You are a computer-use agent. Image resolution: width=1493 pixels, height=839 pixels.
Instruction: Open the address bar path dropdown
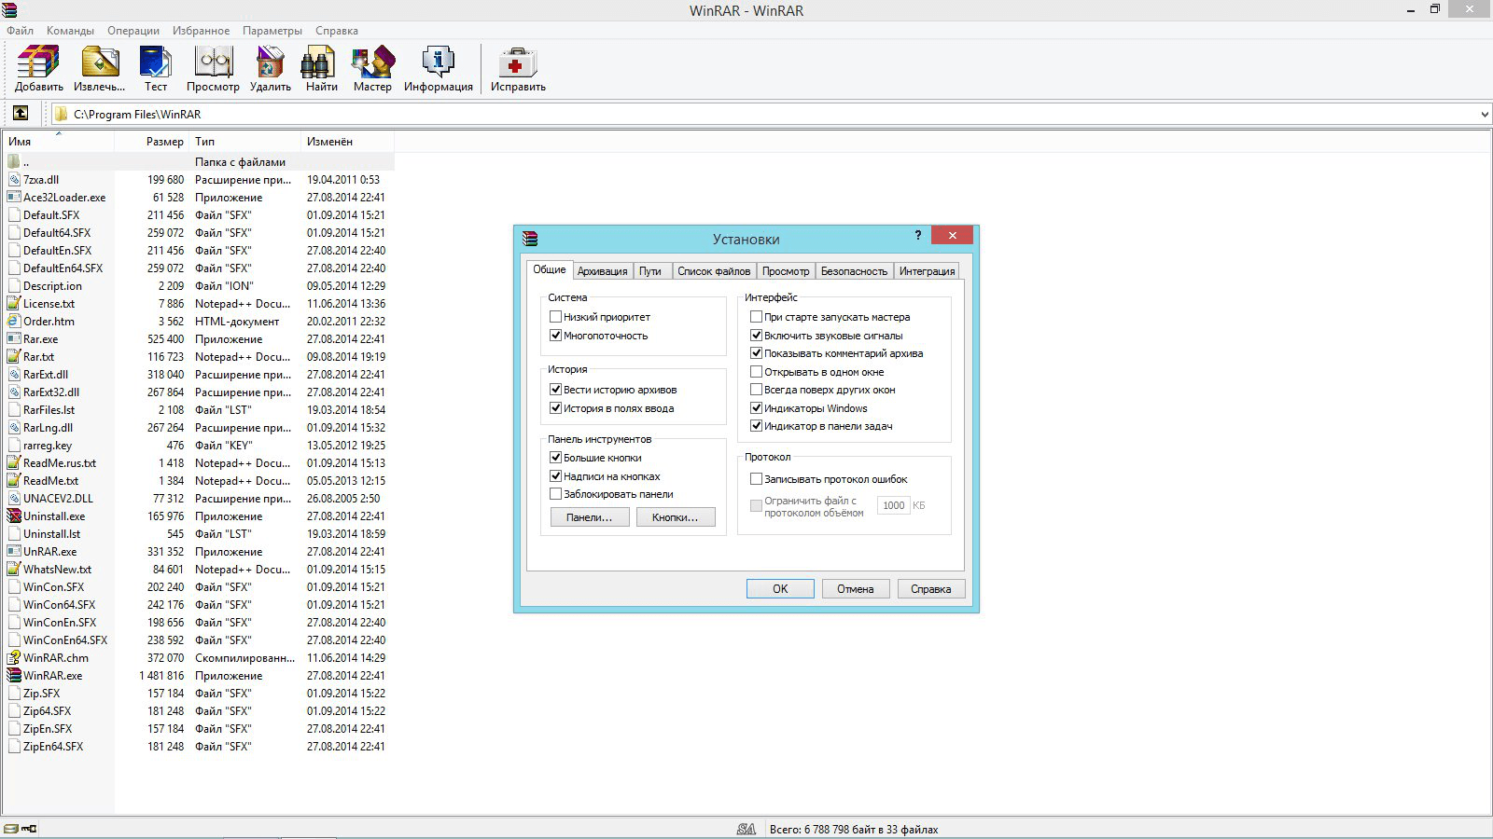[1483, 113]
